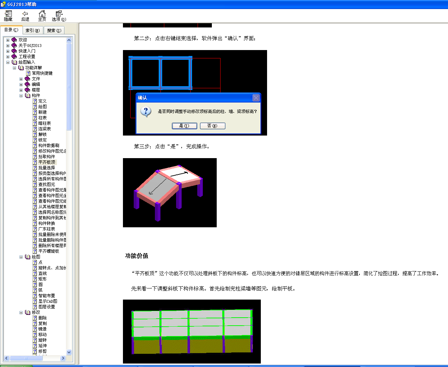Screen dimensions: 448x367
Task: Click the book icon beside 楼层
Action: 27,90
